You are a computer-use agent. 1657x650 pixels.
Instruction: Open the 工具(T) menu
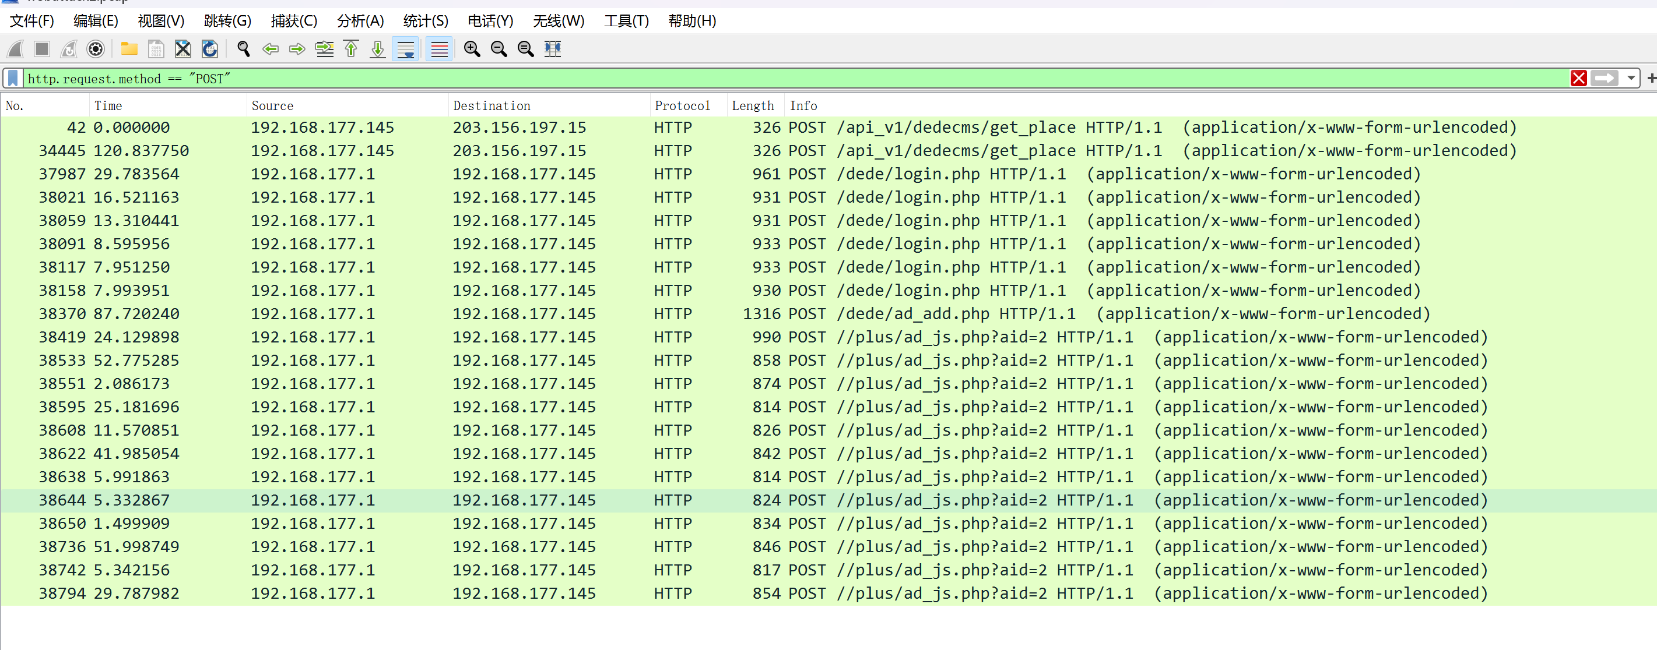pos(626,21)
